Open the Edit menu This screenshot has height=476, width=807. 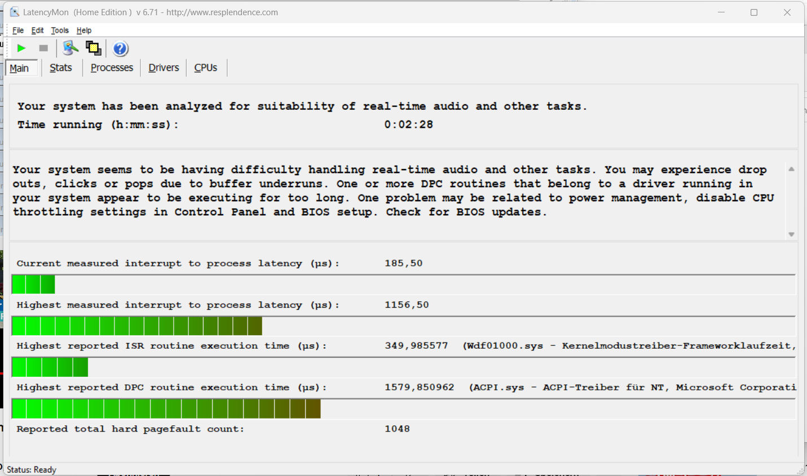pos(37,30)
